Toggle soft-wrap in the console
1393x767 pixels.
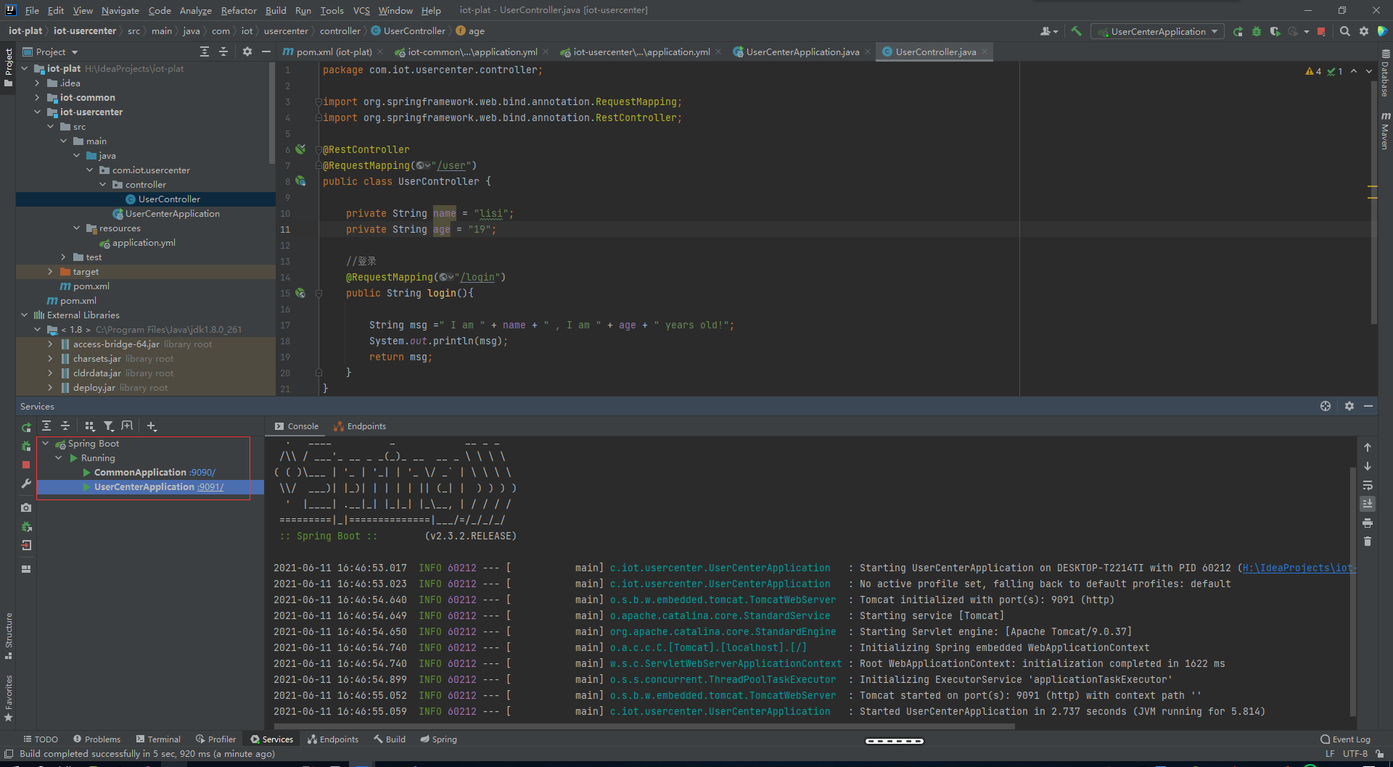tap(1368, 485)
